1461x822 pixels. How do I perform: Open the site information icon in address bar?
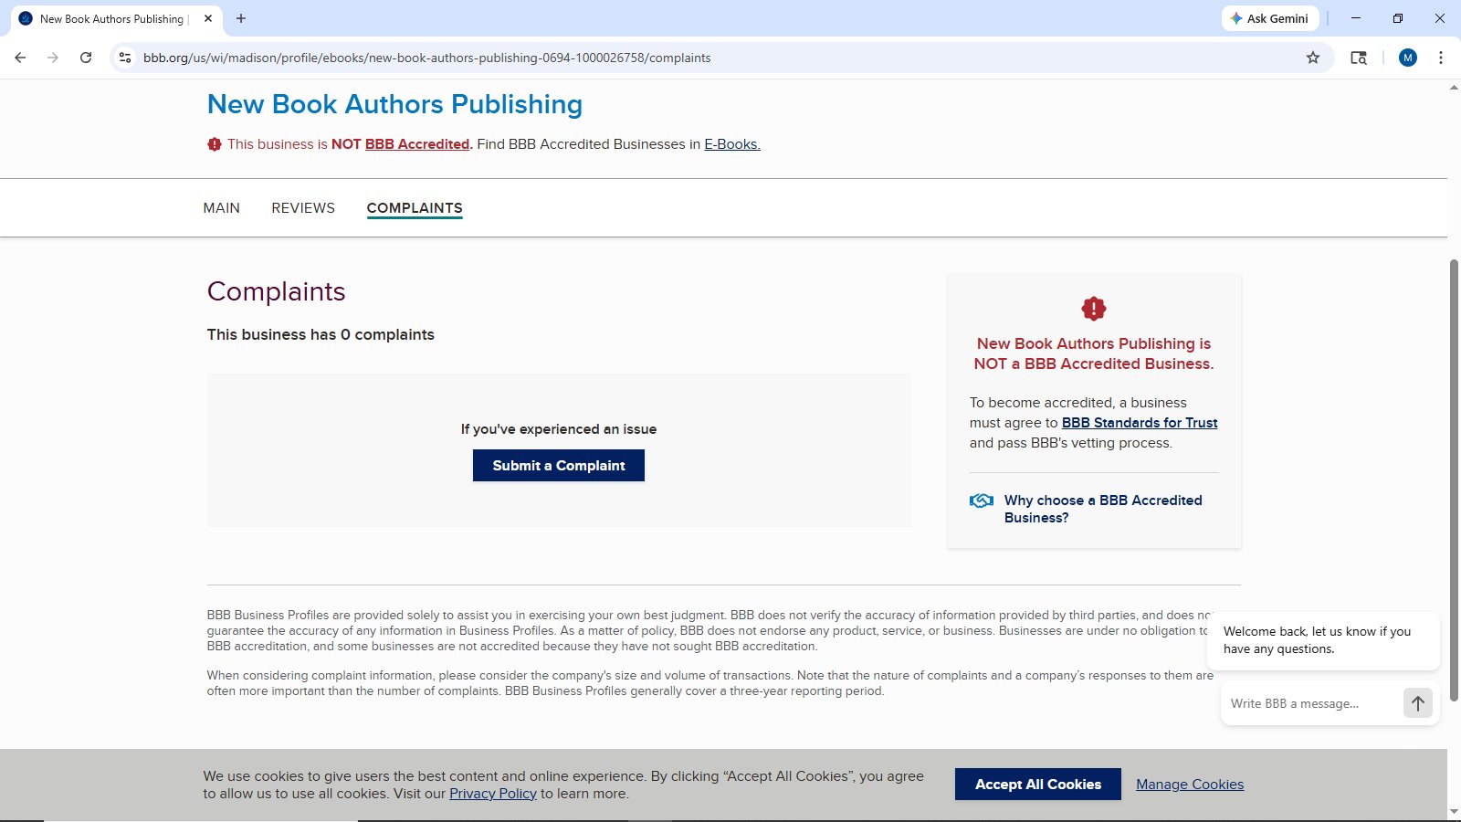pos(126,58)
